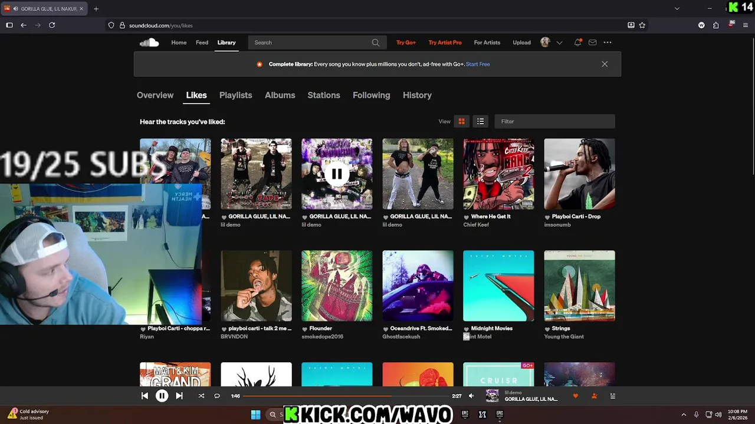Pause the playing GORILLA GLUE tile
The height and width of the screenshot is (424, 755).
(337, 174)
